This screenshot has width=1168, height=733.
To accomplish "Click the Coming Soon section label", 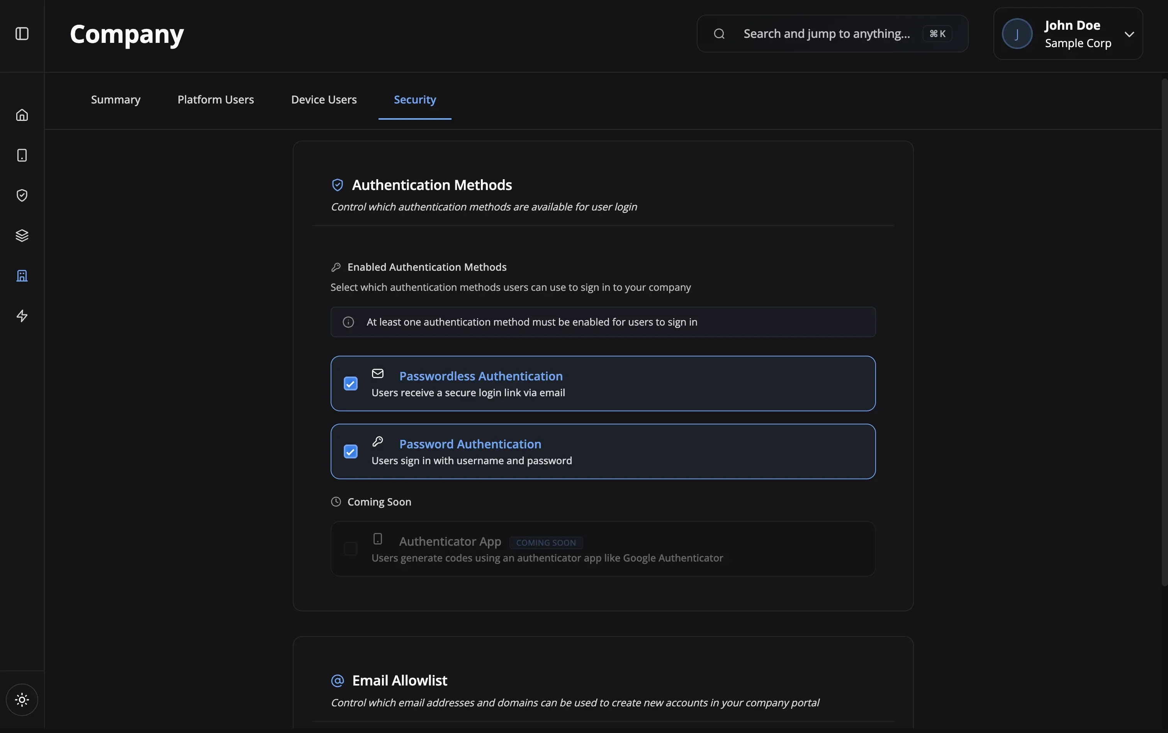I will [x=379, y=502].
